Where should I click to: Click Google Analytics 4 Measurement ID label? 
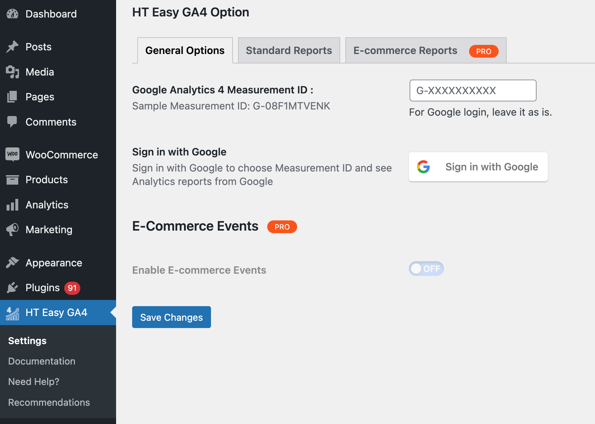(x=223, y=90)
